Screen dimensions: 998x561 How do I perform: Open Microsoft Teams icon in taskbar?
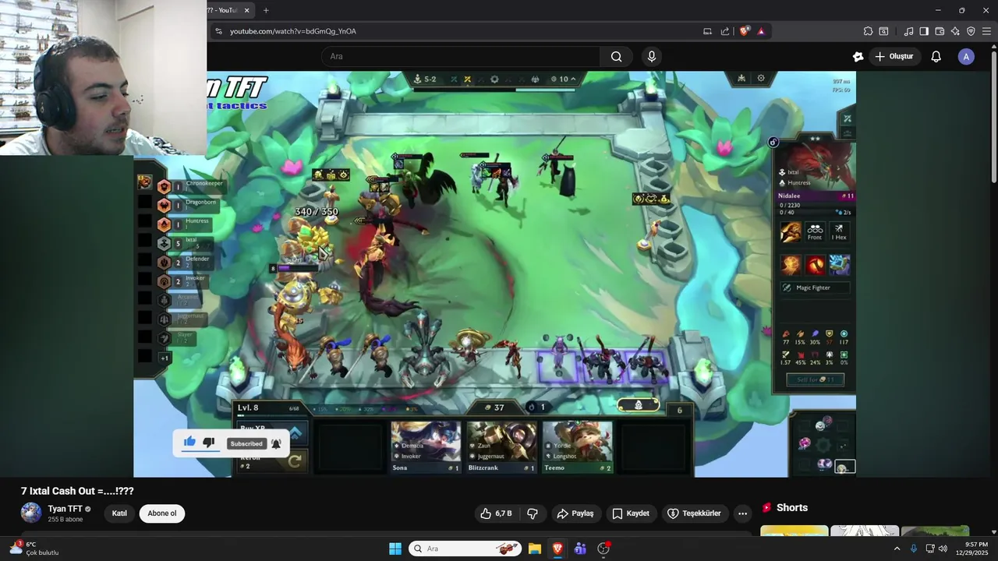click(580, 549)
